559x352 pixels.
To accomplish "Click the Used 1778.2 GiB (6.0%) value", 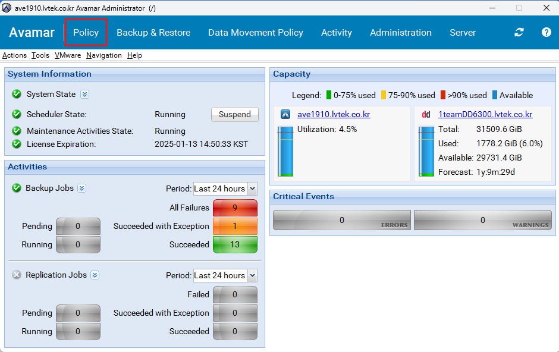I will [x=510, y=143].
